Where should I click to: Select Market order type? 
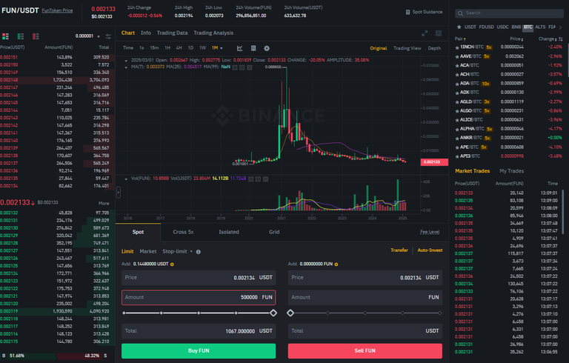point(148,251)
